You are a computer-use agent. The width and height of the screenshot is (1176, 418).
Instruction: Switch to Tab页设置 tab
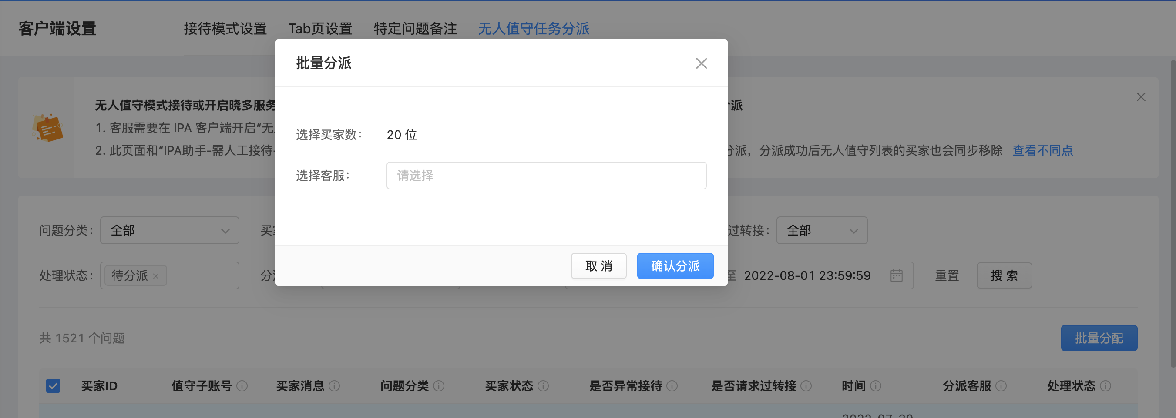click(320, 29)
